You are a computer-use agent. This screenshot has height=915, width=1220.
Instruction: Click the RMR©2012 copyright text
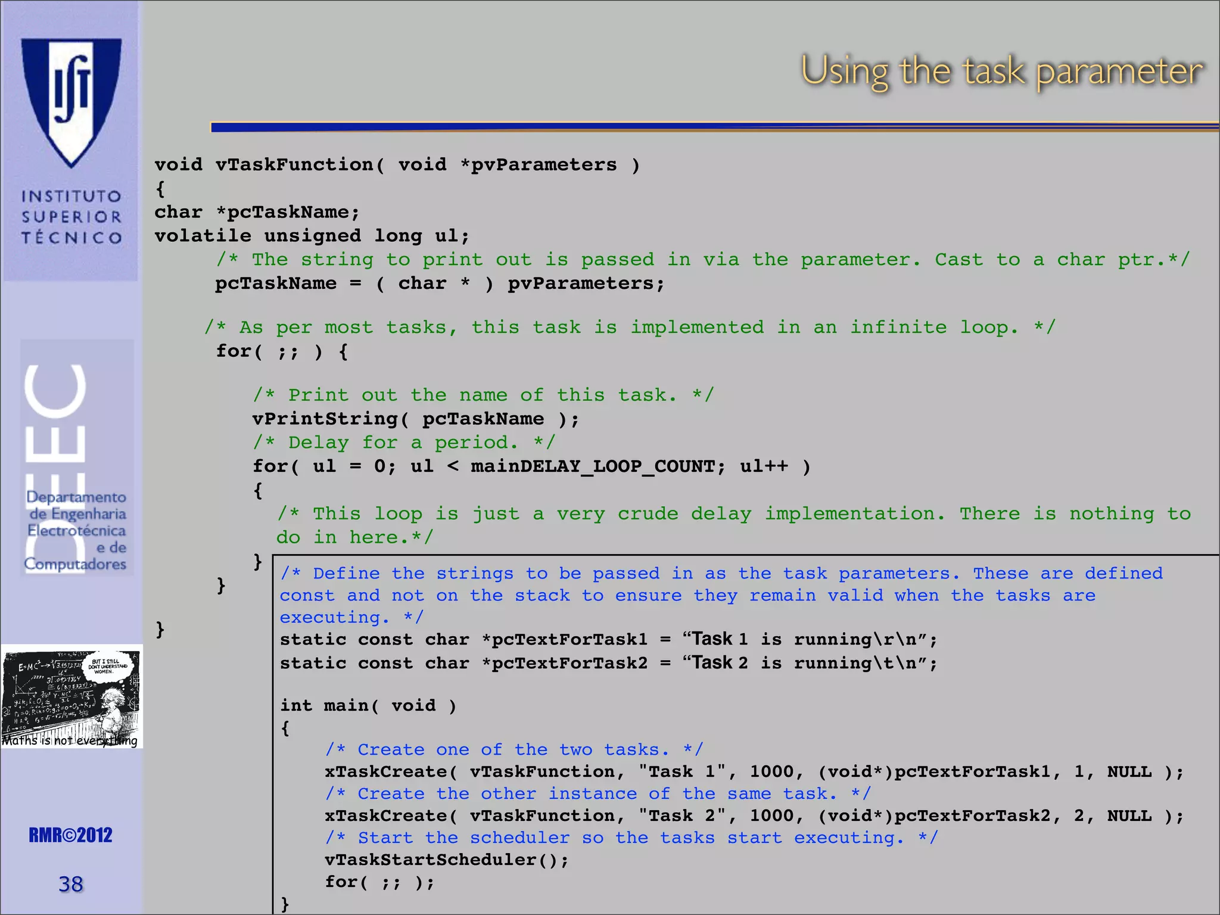(70, 835)
